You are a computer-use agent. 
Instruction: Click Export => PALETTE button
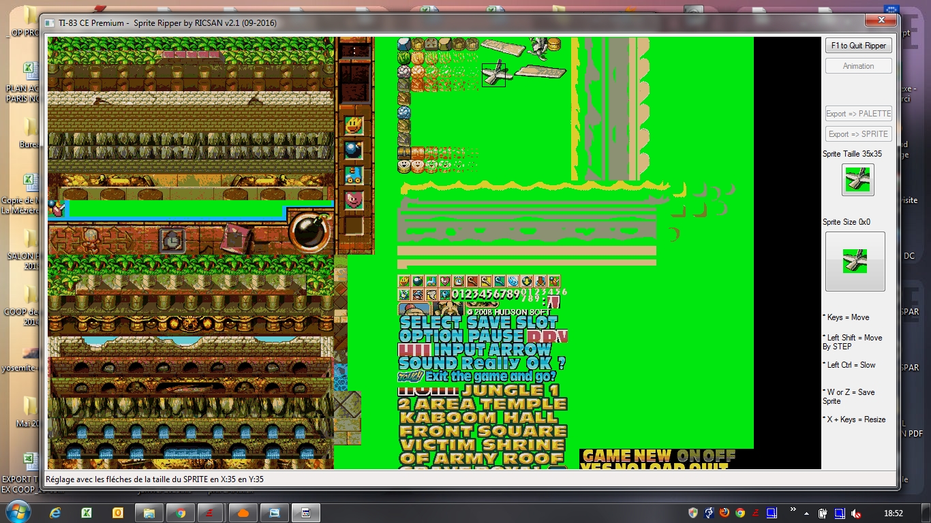(x=858, y=114)
